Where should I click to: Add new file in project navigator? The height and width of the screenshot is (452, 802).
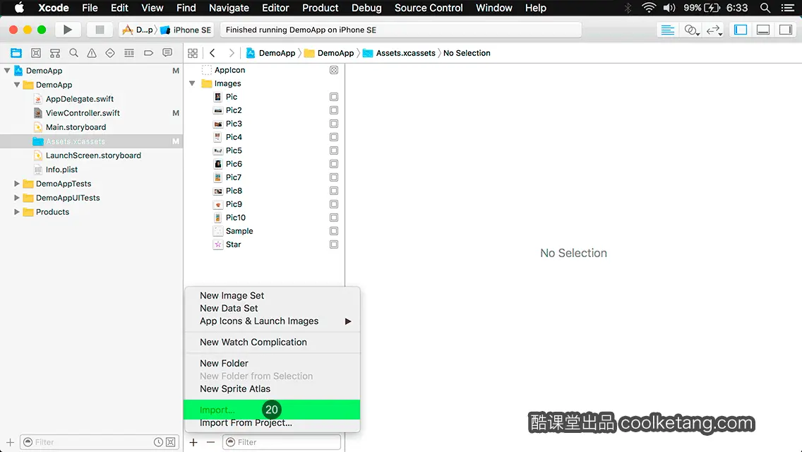point(10,442)
